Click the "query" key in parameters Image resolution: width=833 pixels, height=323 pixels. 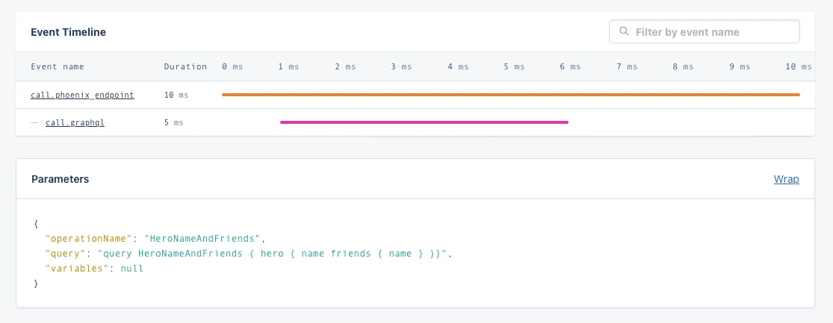click(x=65, y=254)
